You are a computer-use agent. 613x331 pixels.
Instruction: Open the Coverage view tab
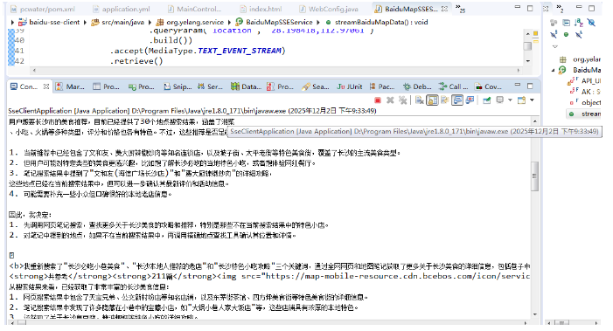click(488, 86)
